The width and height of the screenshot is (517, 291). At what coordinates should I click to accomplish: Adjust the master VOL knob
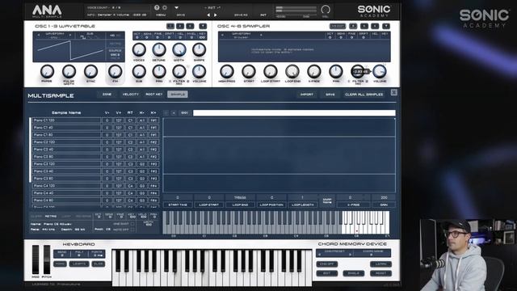click(326, 10)
